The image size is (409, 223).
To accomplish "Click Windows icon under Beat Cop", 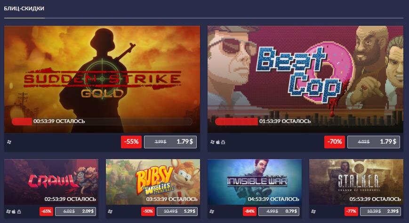I will pos(212,142).
